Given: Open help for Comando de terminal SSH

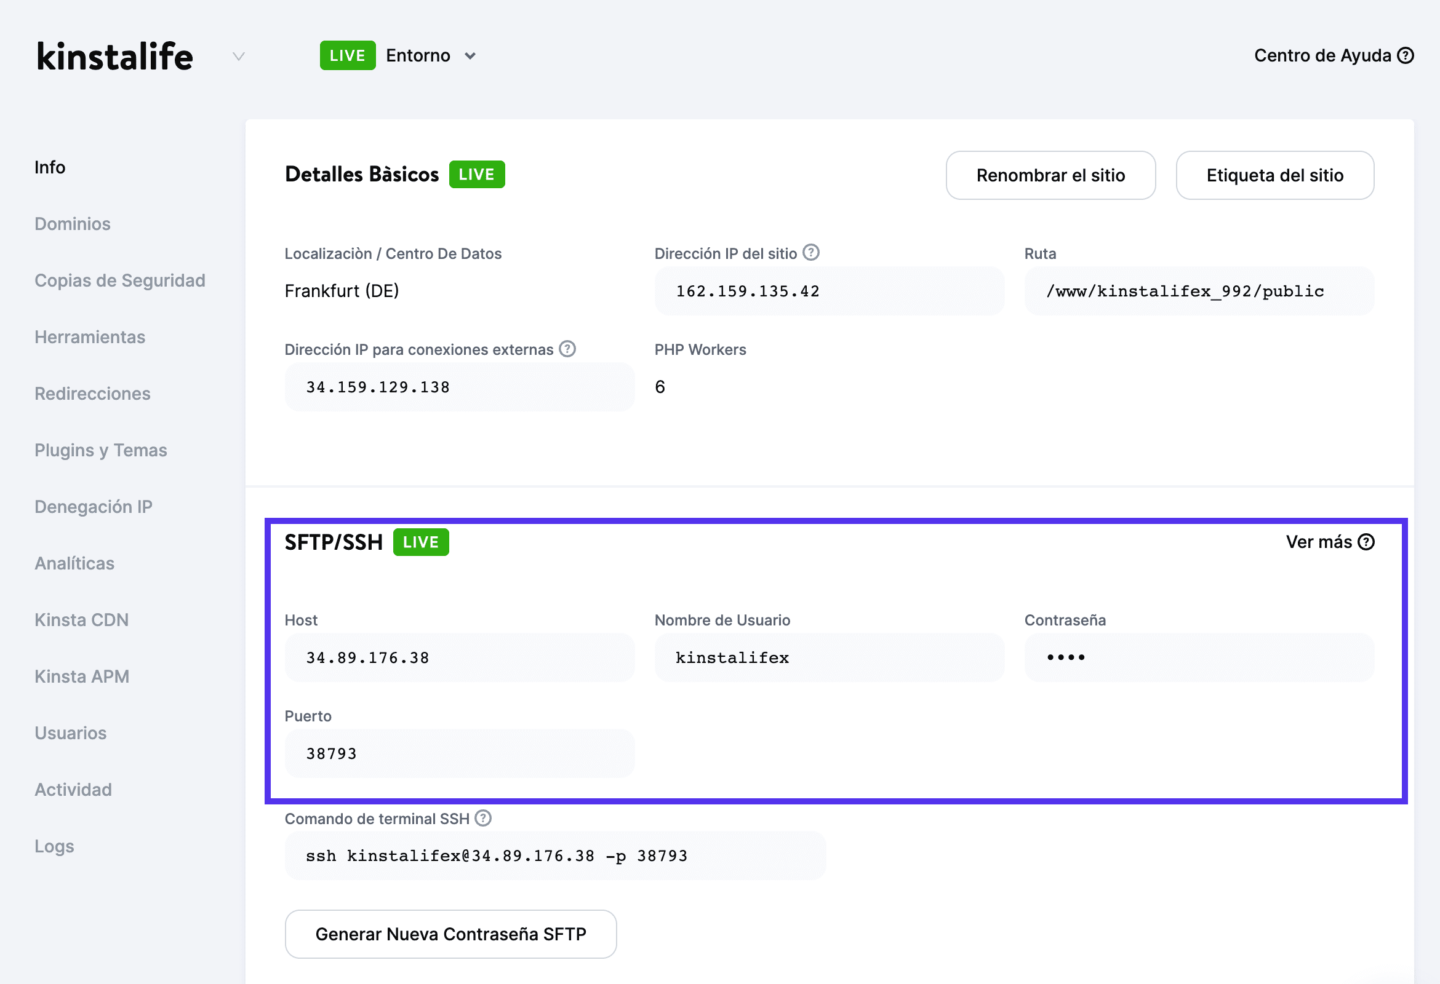Looking at the screenshot, I should click(x=482, y=817).
